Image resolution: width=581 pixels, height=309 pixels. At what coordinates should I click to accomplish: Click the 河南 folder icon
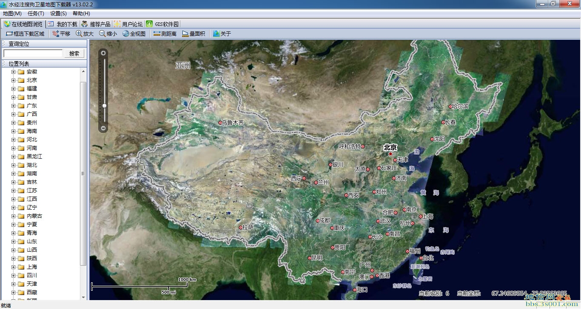(x=21, y=148)
